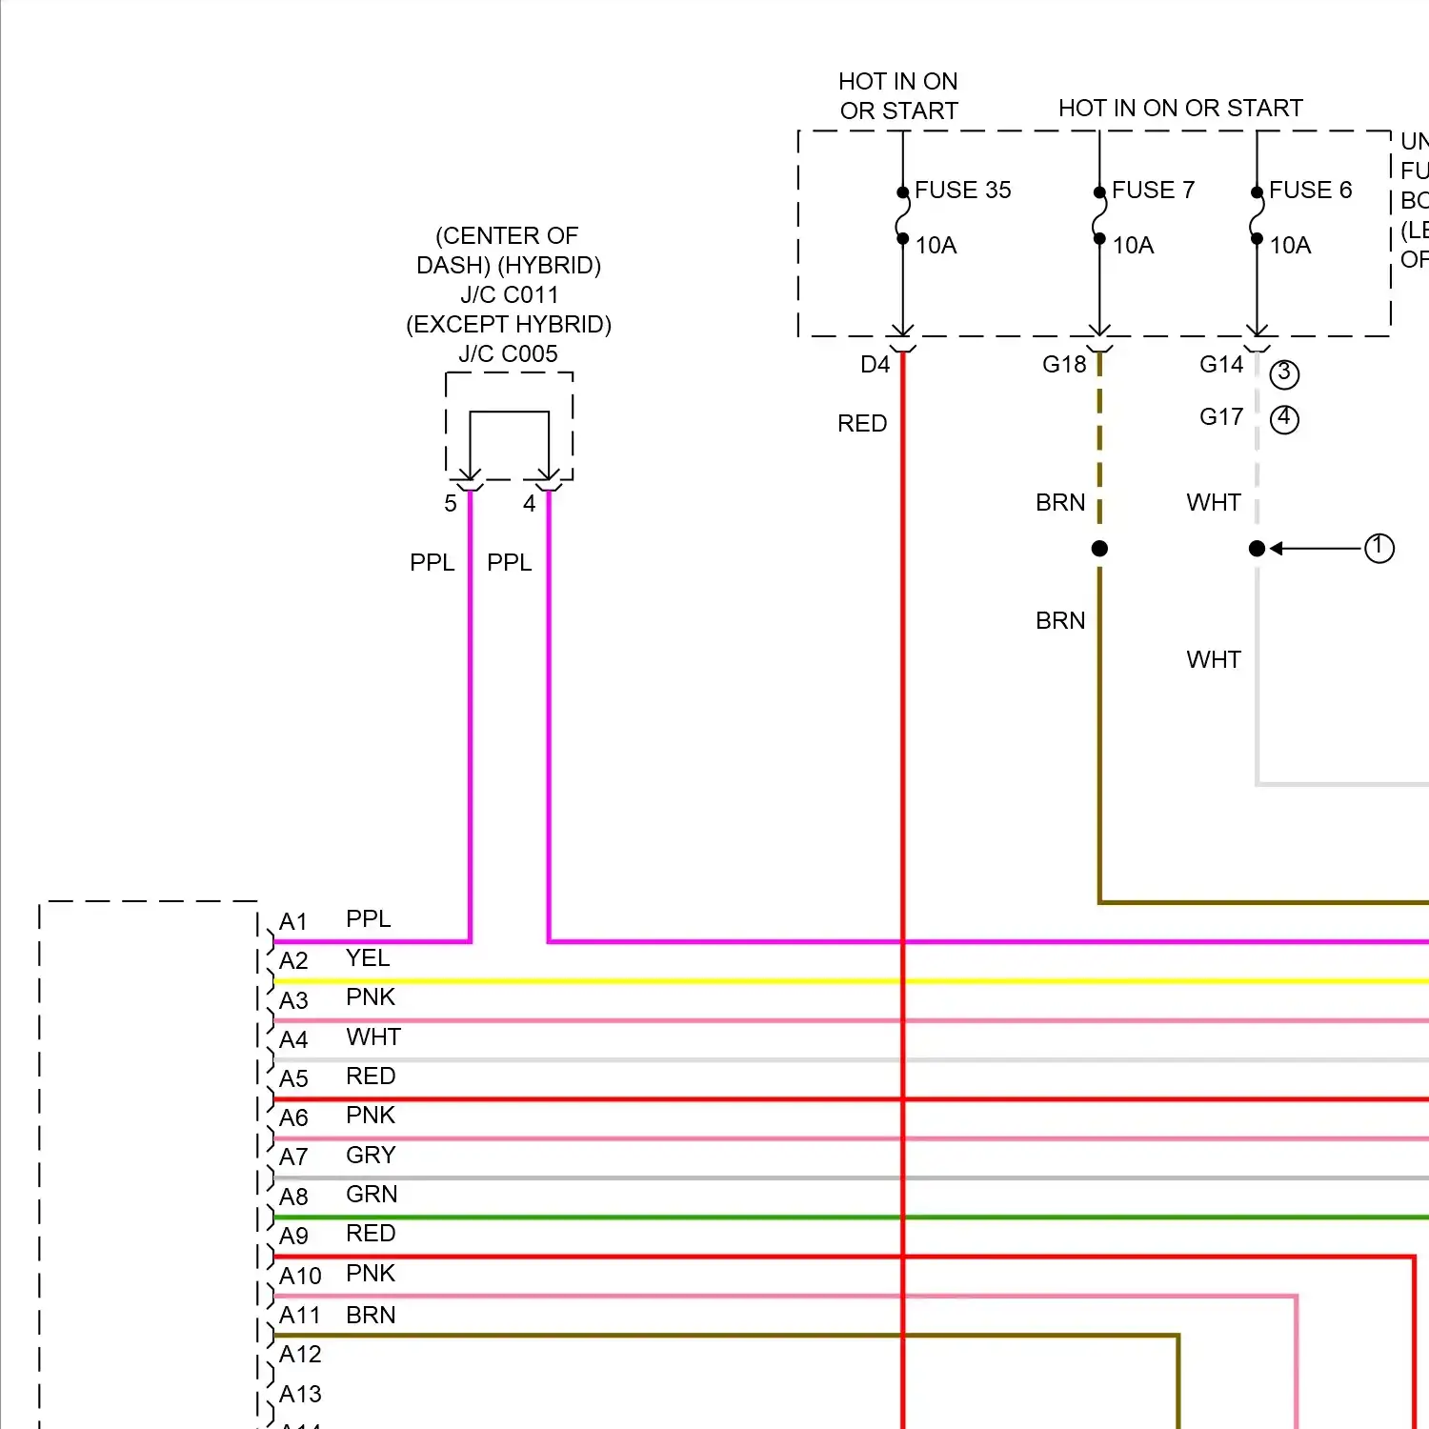
Task: Click the FUSE 35 label
Action: click(962, 191)
